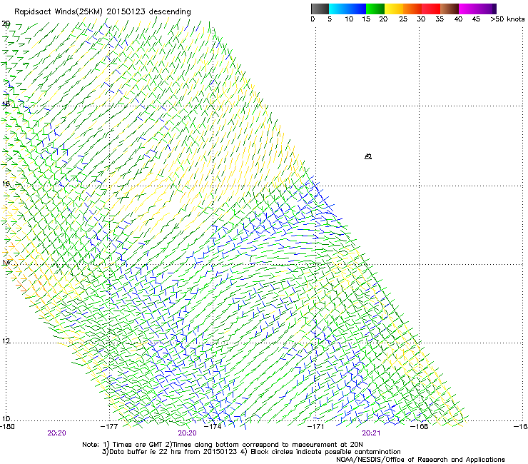Select the magenta 40-45 knots color band

[x=468, y=9]
